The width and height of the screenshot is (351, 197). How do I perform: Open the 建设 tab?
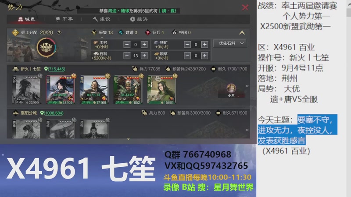coord(102,19)
